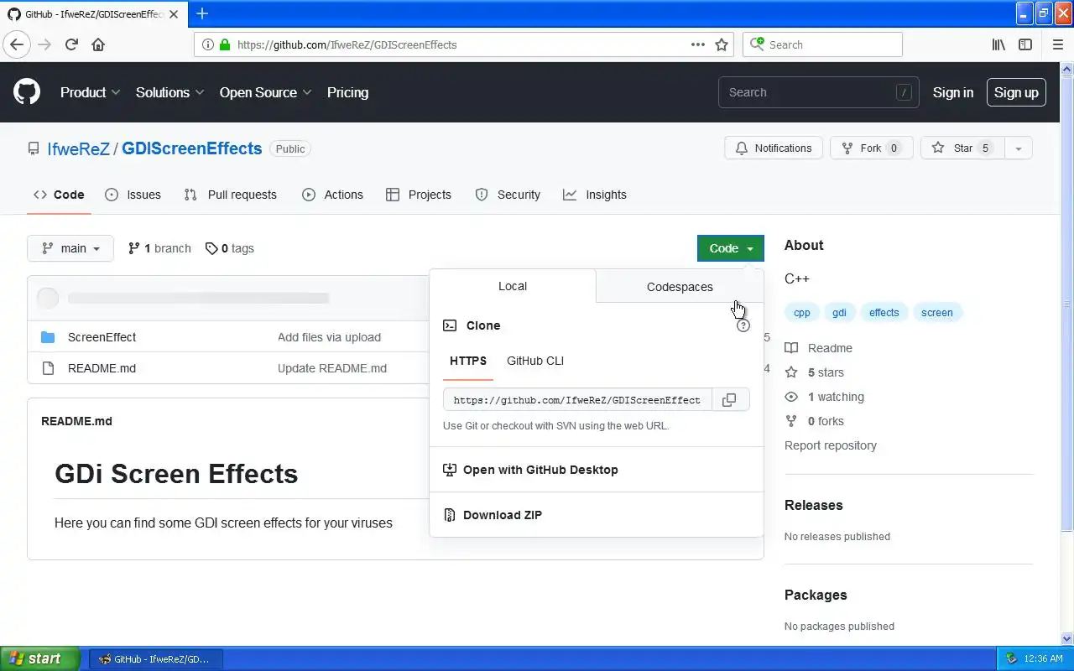
Task: View the 1 branch link
Action: pyautogui.click(x=159, y=248)
